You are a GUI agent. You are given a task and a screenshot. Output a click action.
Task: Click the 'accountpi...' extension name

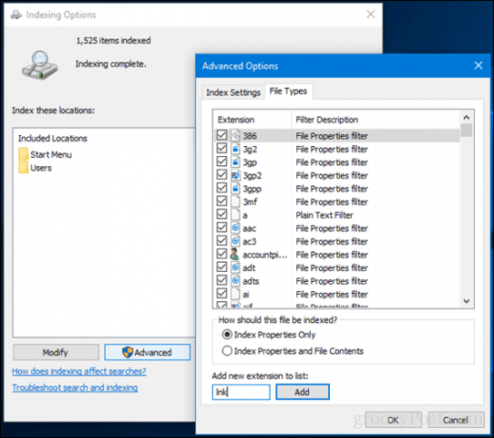265,255
